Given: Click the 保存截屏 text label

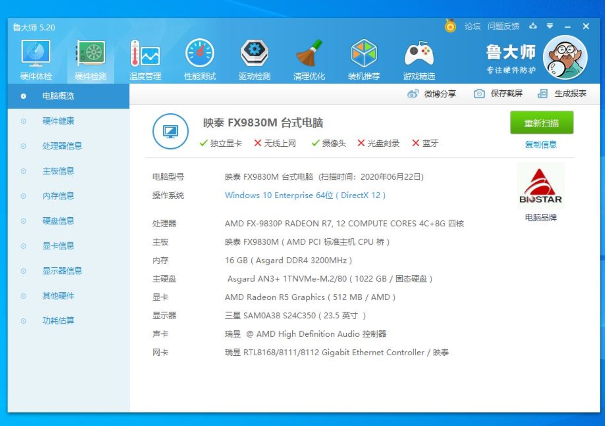Looking at the screenshot, I should [506, 94].
